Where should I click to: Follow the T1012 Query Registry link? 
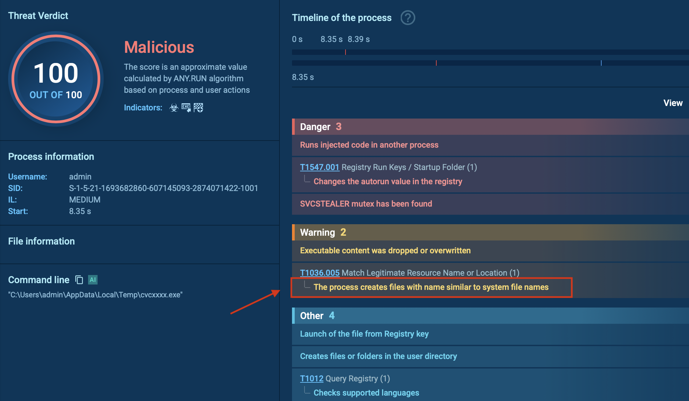point(312,378)
